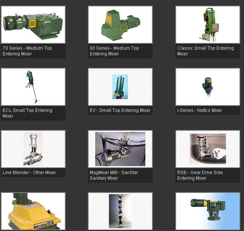Screen dimensions: 244x231
Task: Open the 'i-Series - Nettco Mixer' link
Action: pyautogui.click(x=199, y=110)
